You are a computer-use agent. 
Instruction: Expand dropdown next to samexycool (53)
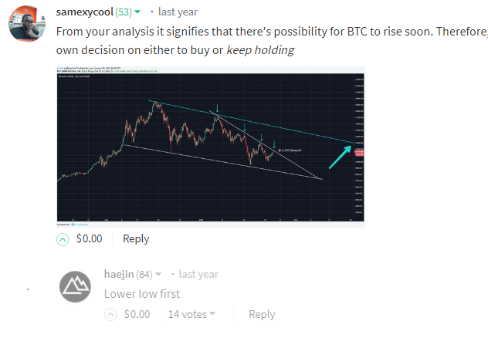[x=137, y=12]
